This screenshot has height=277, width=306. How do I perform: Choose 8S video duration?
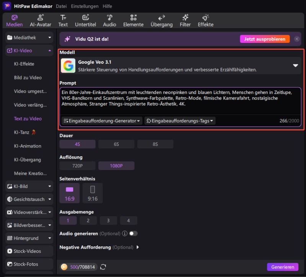(x=155, y=144)
